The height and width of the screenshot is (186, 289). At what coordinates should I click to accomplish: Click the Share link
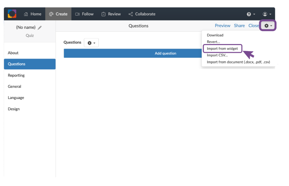[x=239, y=26]
